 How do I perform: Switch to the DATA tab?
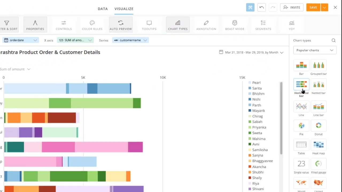coord(103,9)
